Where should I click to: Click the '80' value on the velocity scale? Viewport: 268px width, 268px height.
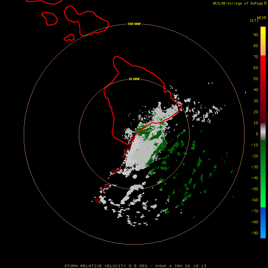(256, 46)
